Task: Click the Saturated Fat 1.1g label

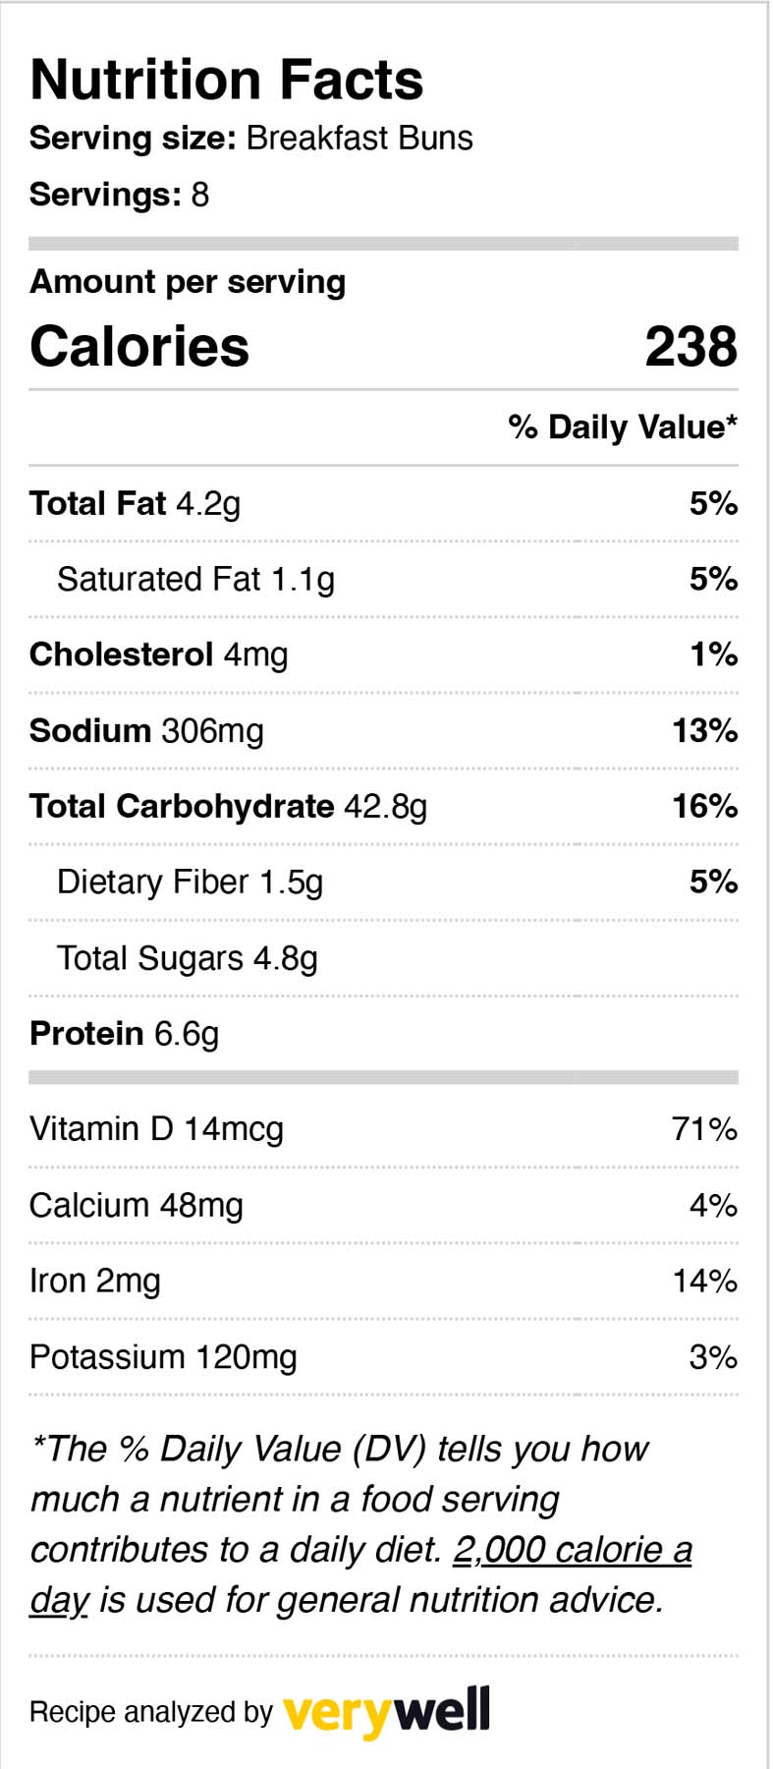Action: pos(195,580)
